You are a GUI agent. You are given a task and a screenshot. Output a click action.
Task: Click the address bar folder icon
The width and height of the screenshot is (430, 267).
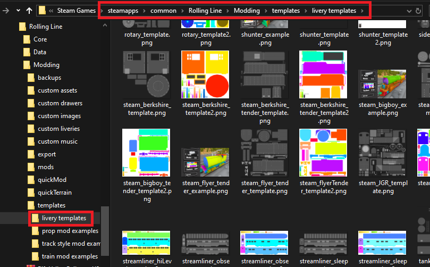coord(42,11)
